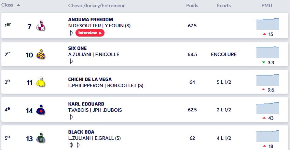Click the equipment symbol under Anouma Freedom
The width and height of the screenshot is (290, 150).
71,33
